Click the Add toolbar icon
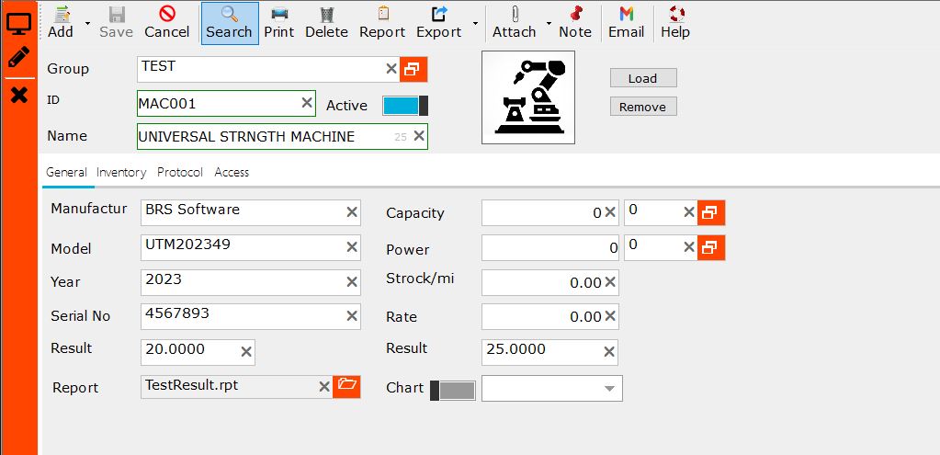940x455 pixels. 61,13
